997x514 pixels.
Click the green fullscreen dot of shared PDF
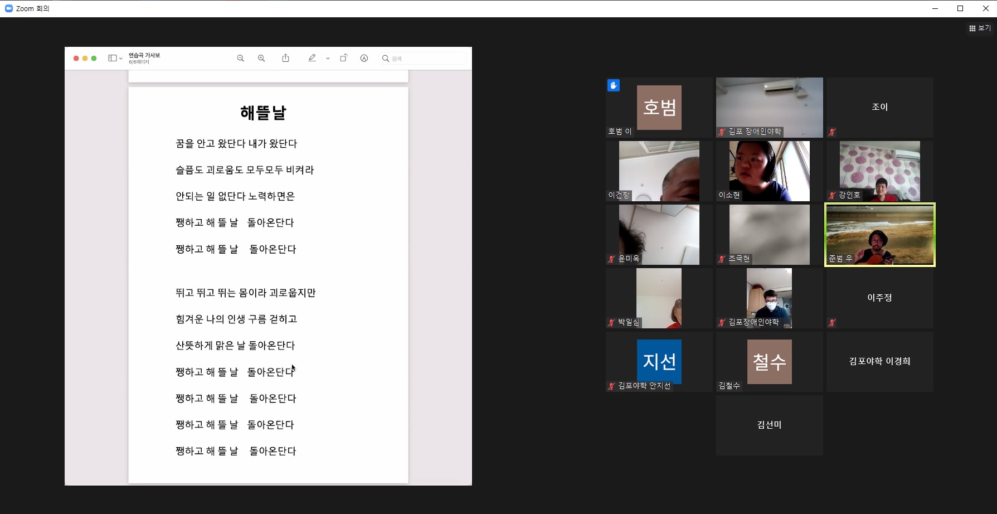(x=94, y=58)
